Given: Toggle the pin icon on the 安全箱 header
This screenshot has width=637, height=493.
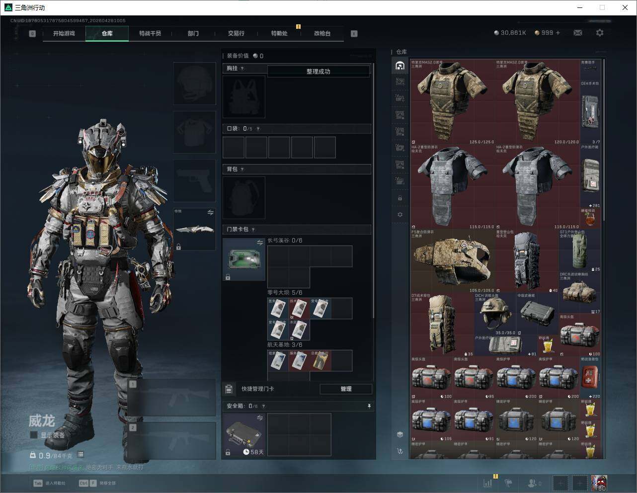Looking at the screenshot, I should [x=369, y=406].
